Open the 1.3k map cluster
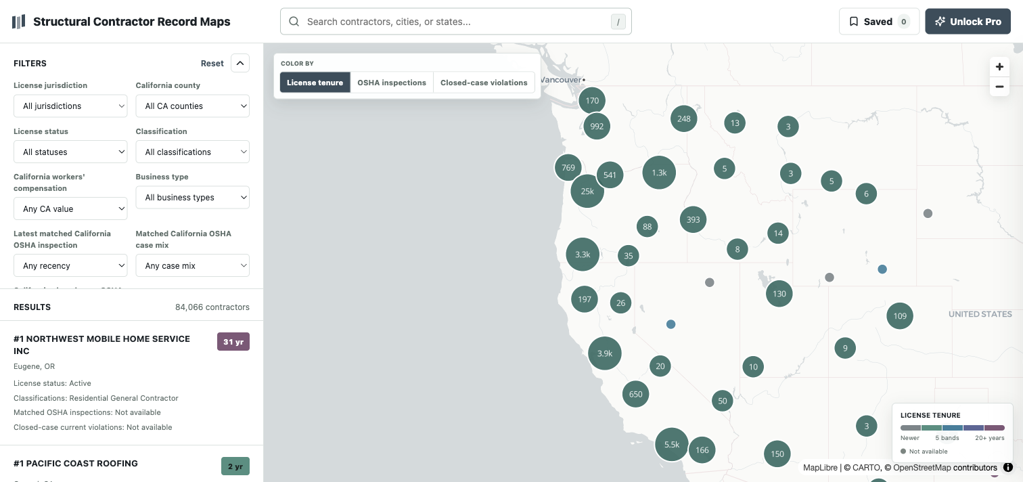Image resolution: width=1023 pixels, height=482 pixels. (x=659, y=173)
